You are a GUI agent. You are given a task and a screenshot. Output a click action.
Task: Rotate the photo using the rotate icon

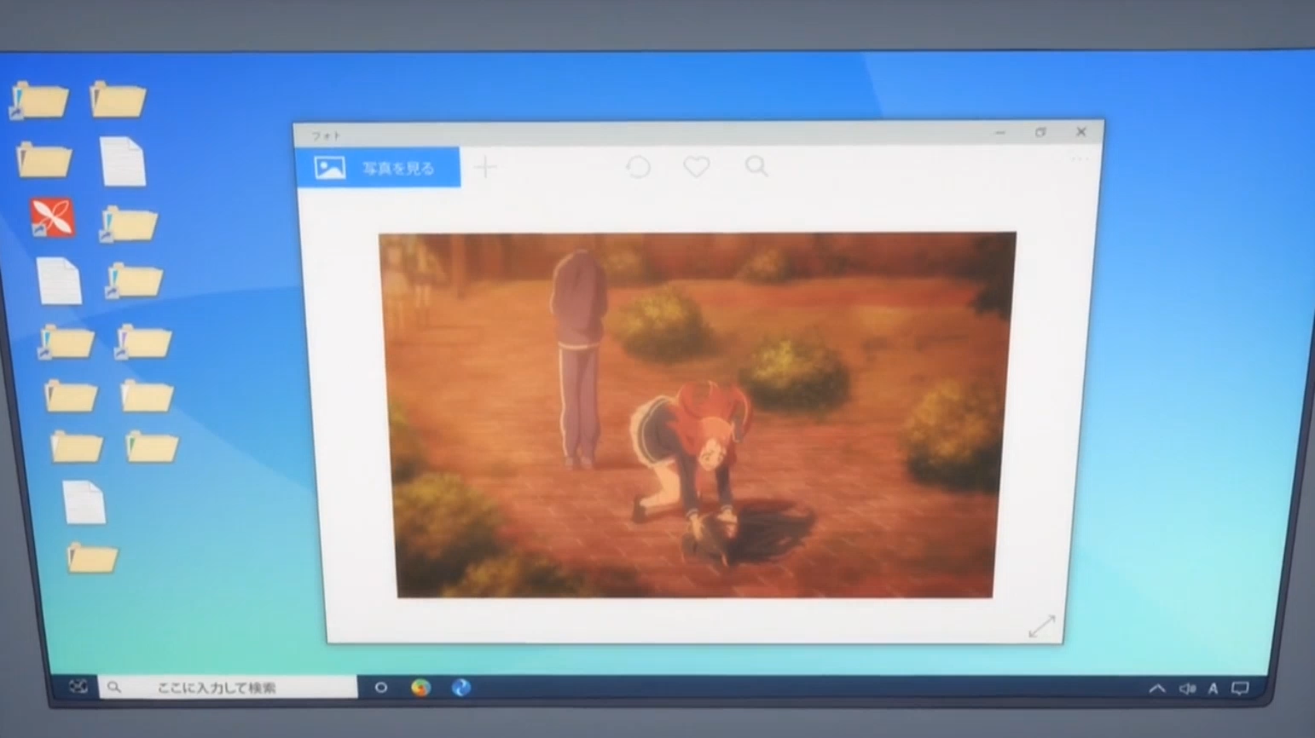click(x=638, y=167)
